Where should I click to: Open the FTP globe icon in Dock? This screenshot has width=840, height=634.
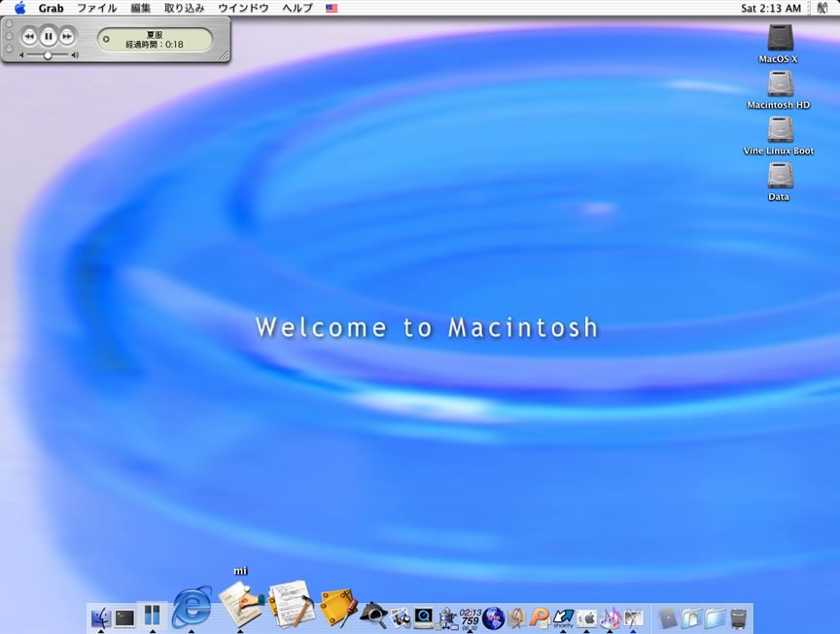tap(493, 617)
